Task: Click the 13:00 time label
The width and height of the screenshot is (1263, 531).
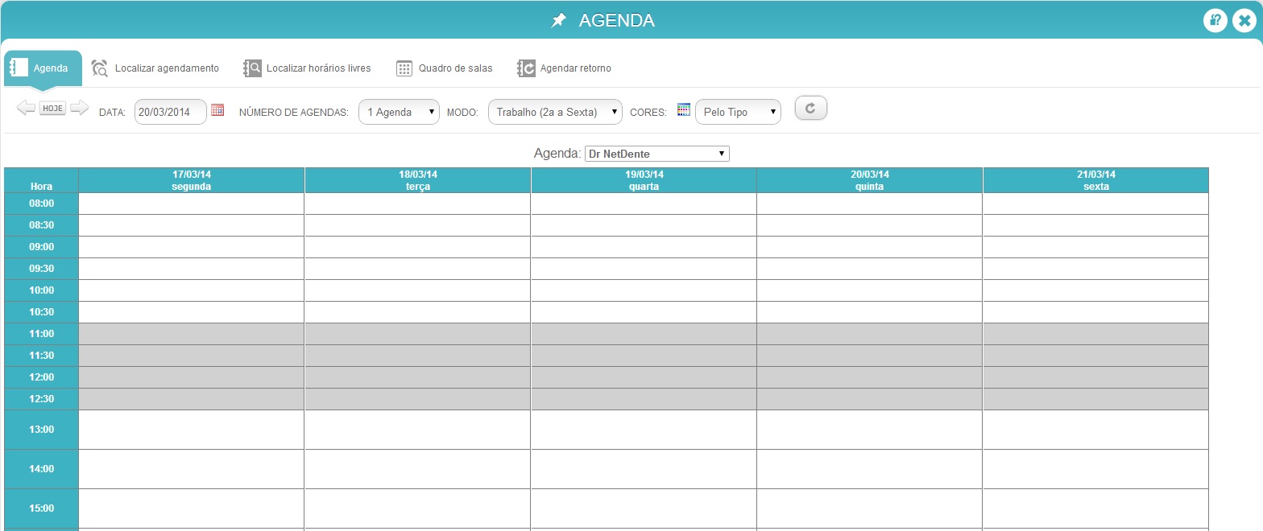Action: 41,430
